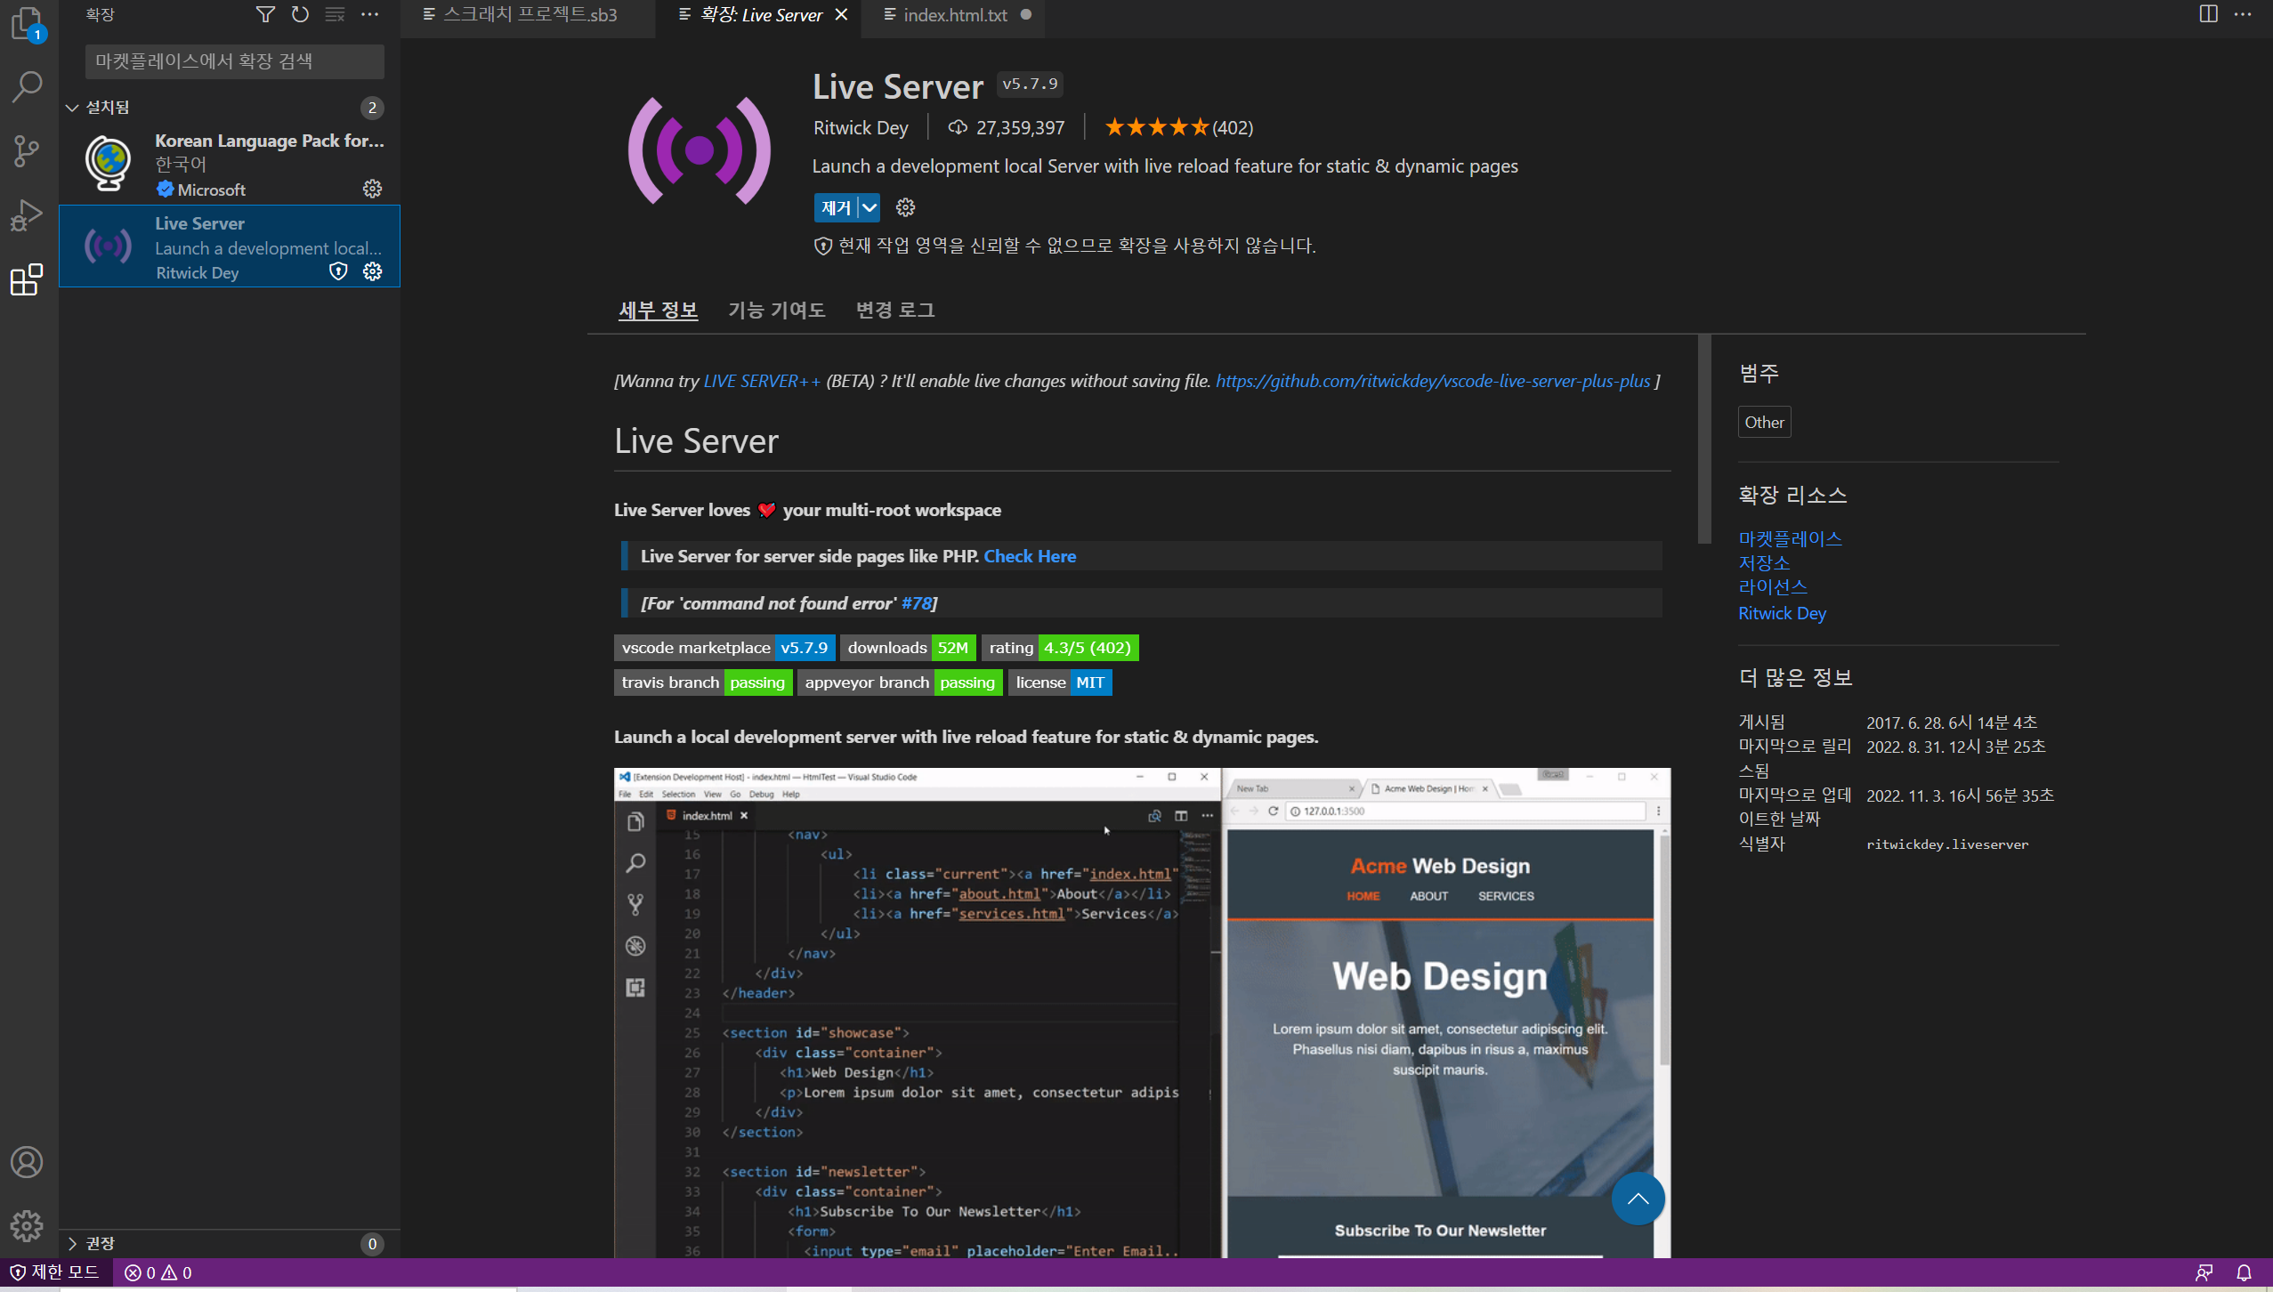Open the 라이선스 resource link
The width and height of the screenshot is (2273, 1292).
1773,586
